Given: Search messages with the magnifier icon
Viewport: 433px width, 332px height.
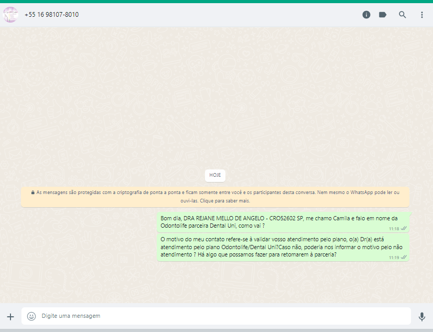Looking at the screenshot, I should tap(403, 15).
